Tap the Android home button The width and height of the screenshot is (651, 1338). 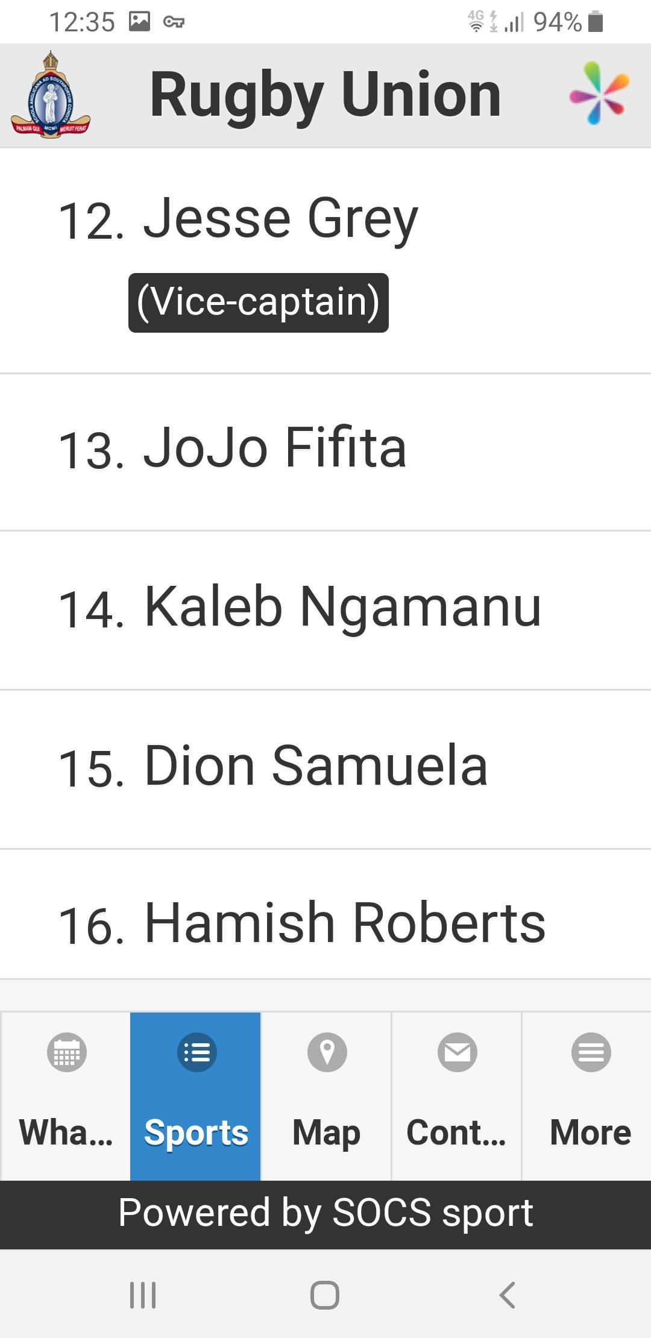[325, 1295]
